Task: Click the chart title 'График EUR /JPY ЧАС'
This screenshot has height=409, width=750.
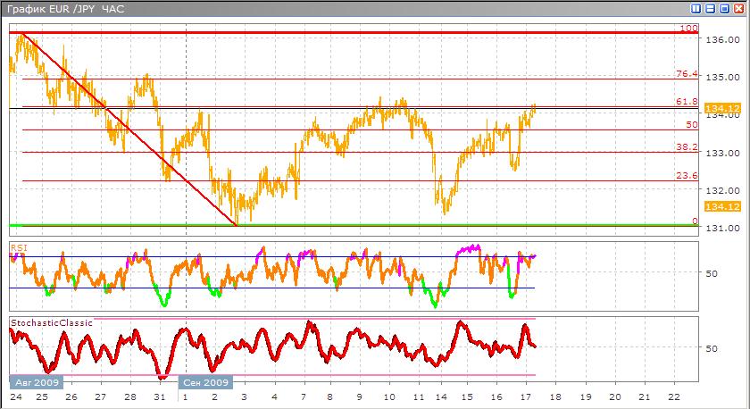Action: pos(65,9)
